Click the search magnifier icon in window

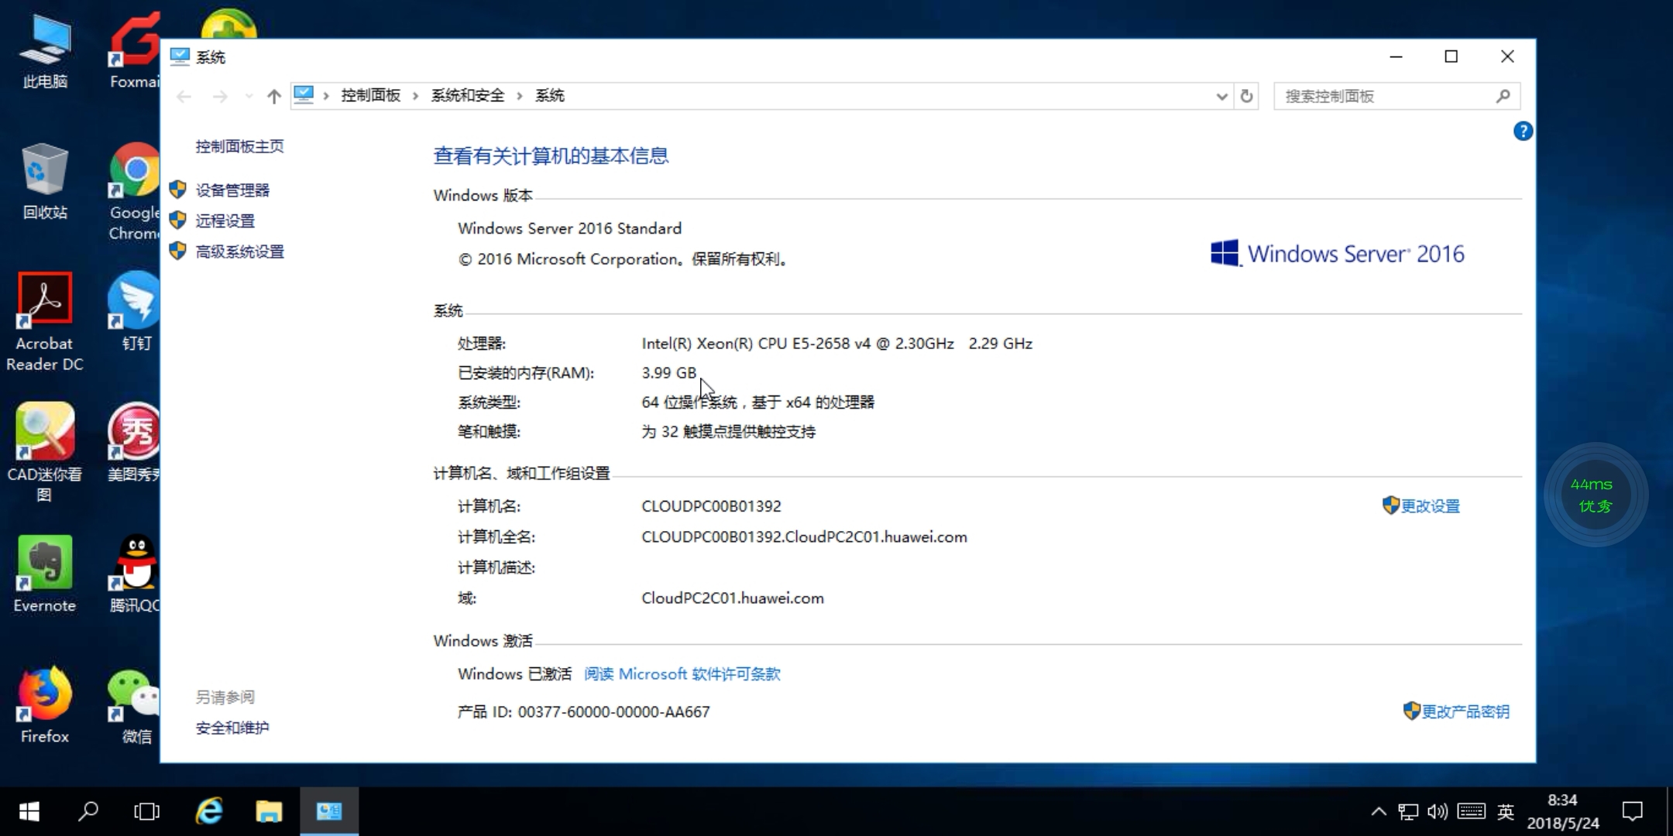(x=1503, y=96)
